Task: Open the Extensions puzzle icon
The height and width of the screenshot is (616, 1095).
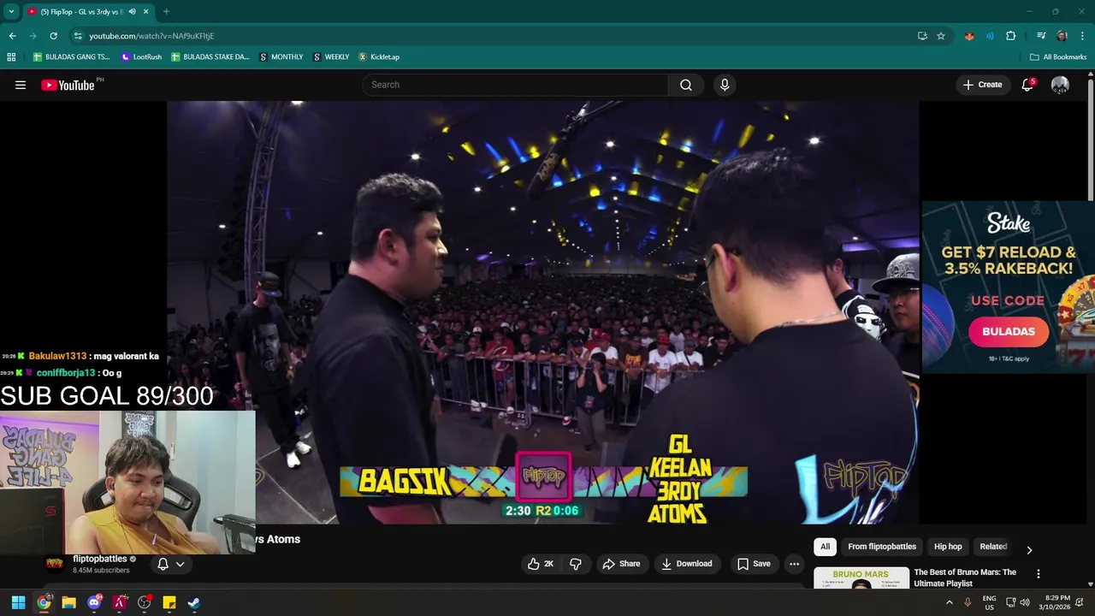Action: point(1010,36)
